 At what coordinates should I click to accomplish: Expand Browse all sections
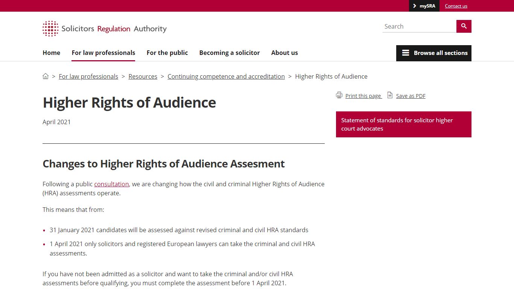[x=434, y=53]
